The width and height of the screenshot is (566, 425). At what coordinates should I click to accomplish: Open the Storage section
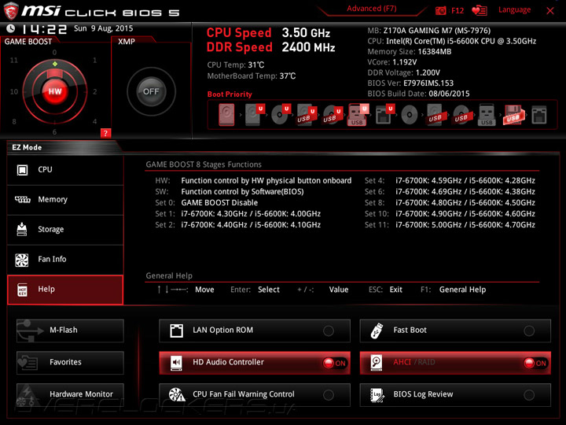pyautogui.click(x=65, y=230)
